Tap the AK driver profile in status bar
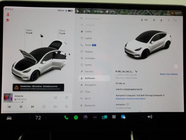The image size is (186, 140). coord(87,11)
